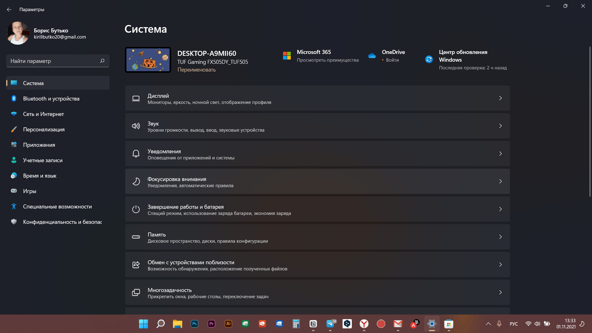Click the Память drive icon
The height and width of the screenshot is (333, 592).
point(136,237)
